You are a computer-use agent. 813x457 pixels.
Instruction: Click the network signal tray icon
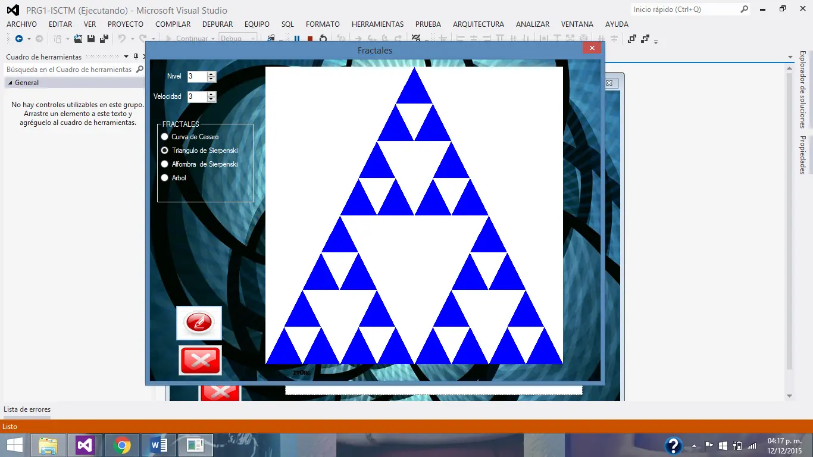click(752, 446)
